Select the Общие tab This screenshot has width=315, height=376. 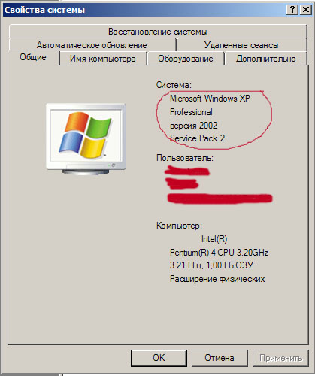[33, 57]
